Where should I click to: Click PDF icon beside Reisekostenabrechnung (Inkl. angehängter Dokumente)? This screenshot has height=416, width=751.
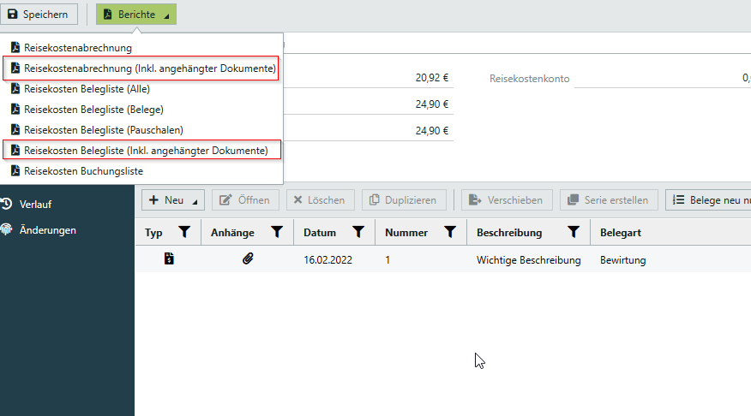tap(15, 68)
